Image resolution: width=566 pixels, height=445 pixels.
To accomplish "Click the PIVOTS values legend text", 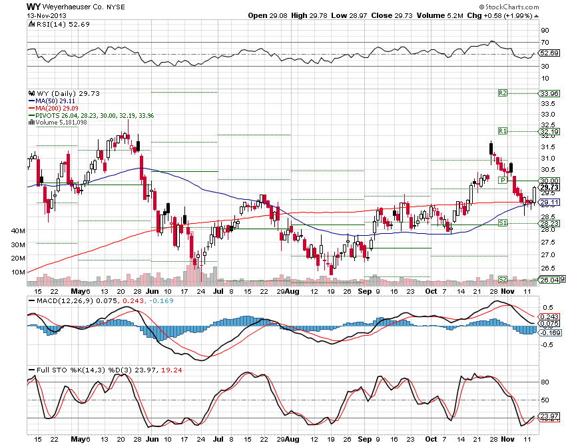I will (x=95, y=116).
